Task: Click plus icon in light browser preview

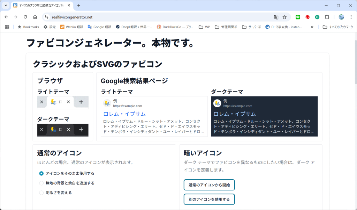Action: click(81, 102)
